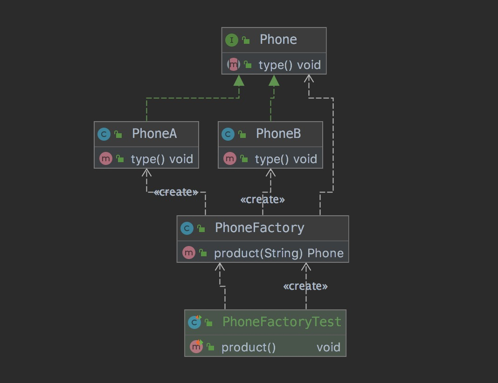Click the class icon next to PhoneB
This screenshot has height=383, width=498.
pos(228,134)
